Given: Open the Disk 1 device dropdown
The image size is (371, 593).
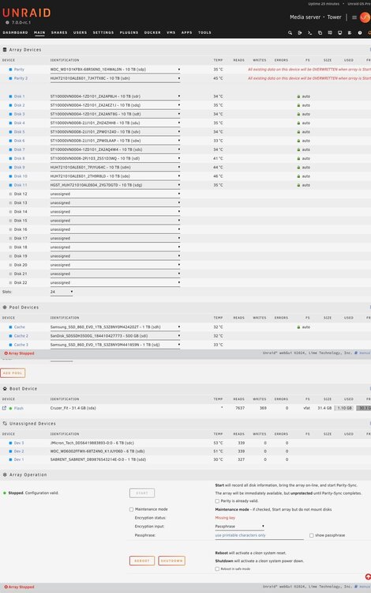Looking at the screenshot, I should (115, 96).
